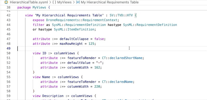The height and width of the screenshot is (100, 207).
Task: Click opening brace after HTV on line 42
Action: [x=136, y=15]
